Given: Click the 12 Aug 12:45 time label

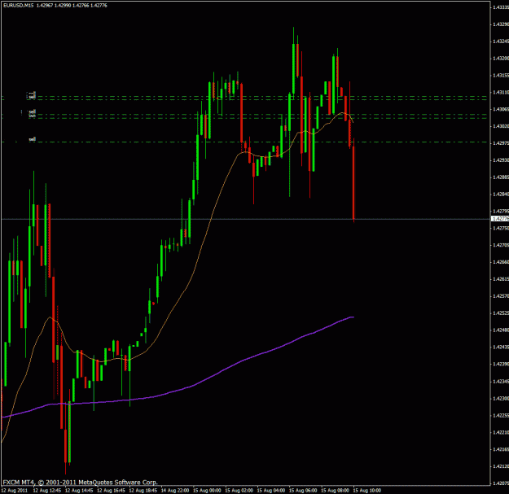Looking at the screenshot, I should [x=47, y=490].
